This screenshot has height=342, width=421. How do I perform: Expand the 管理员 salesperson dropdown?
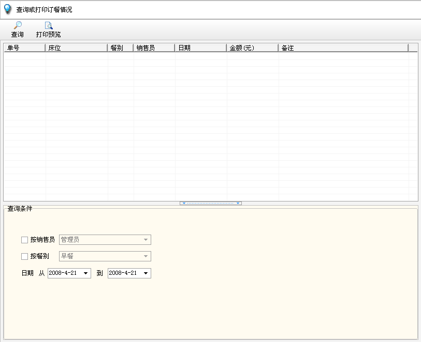coord(146,240)
